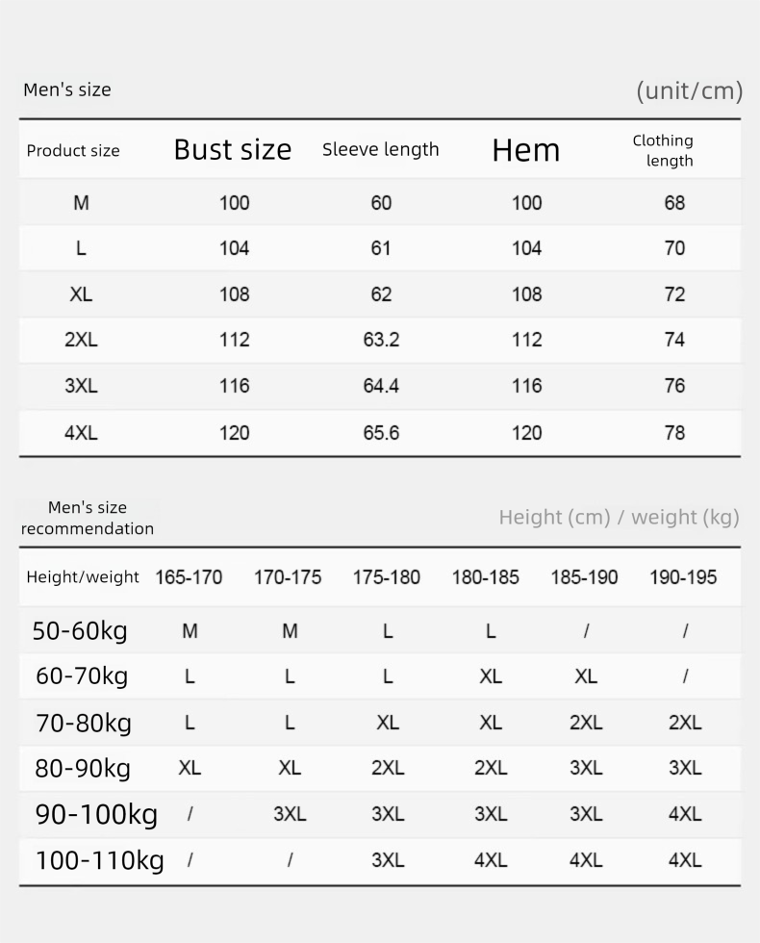This screenshot has height=943, width=760.
Task: Click the Sleeve length column header
Action: [x=380, y=149]
